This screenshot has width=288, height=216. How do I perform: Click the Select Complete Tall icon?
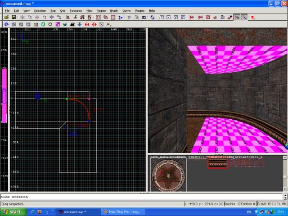[68, 17]
